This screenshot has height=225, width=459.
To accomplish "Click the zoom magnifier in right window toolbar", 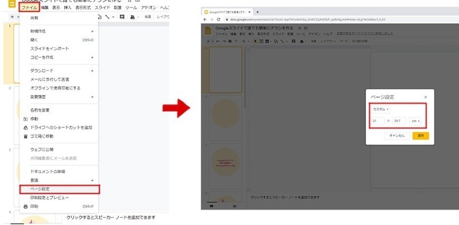I will click(244, 41).
